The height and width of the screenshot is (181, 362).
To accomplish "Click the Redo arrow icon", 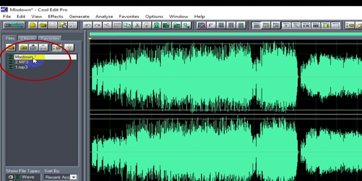I will [97, 25].
